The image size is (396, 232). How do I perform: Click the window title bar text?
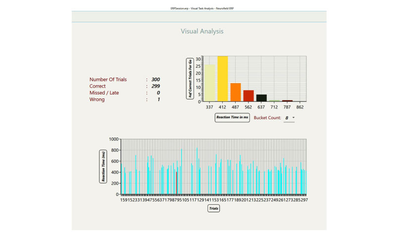pos(198,4)
